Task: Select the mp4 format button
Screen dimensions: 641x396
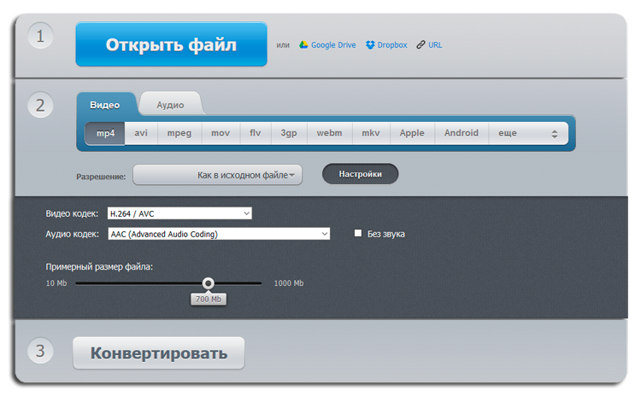Action: point(105,134)
